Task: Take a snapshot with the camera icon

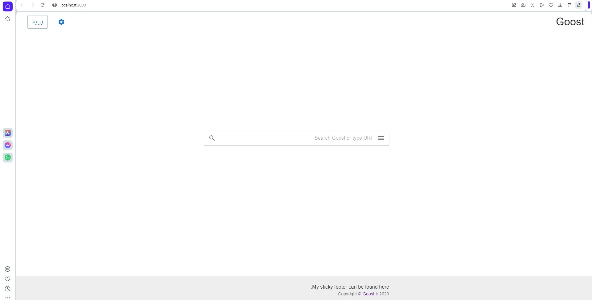Action: (523, 5)
